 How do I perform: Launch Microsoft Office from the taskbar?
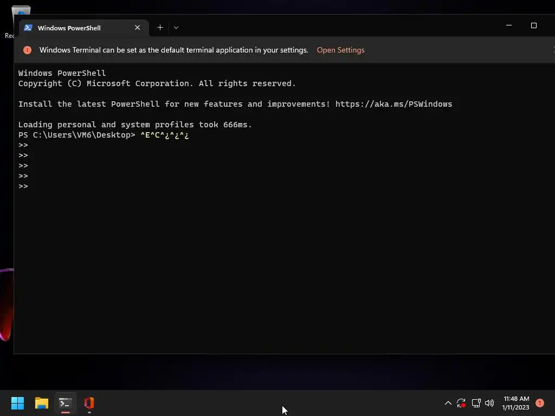89,403
